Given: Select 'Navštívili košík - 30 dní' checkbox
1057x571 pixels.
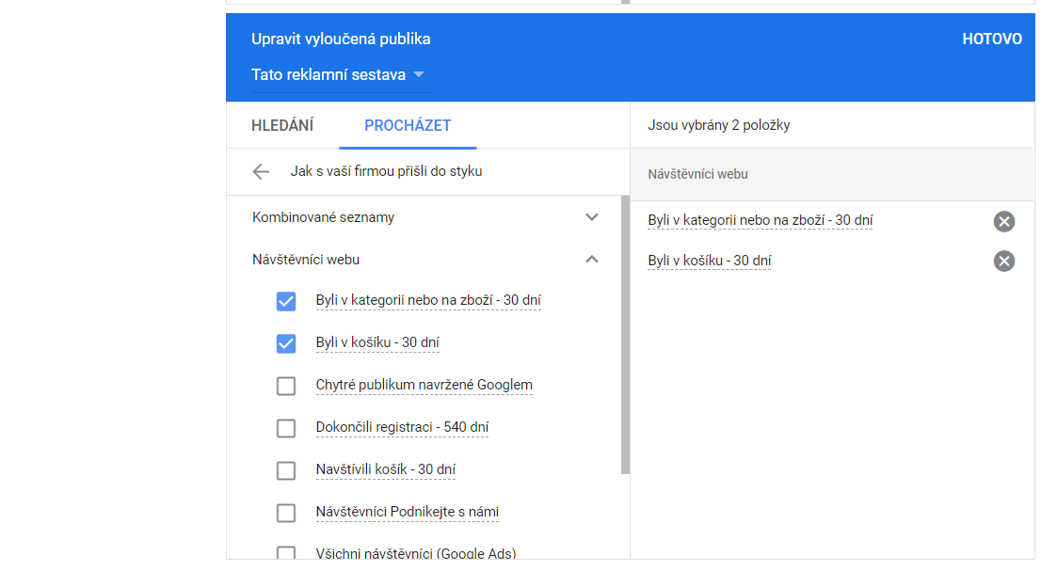Looking at the screenshot, I should pyautogui.click(x=286, y=470).
